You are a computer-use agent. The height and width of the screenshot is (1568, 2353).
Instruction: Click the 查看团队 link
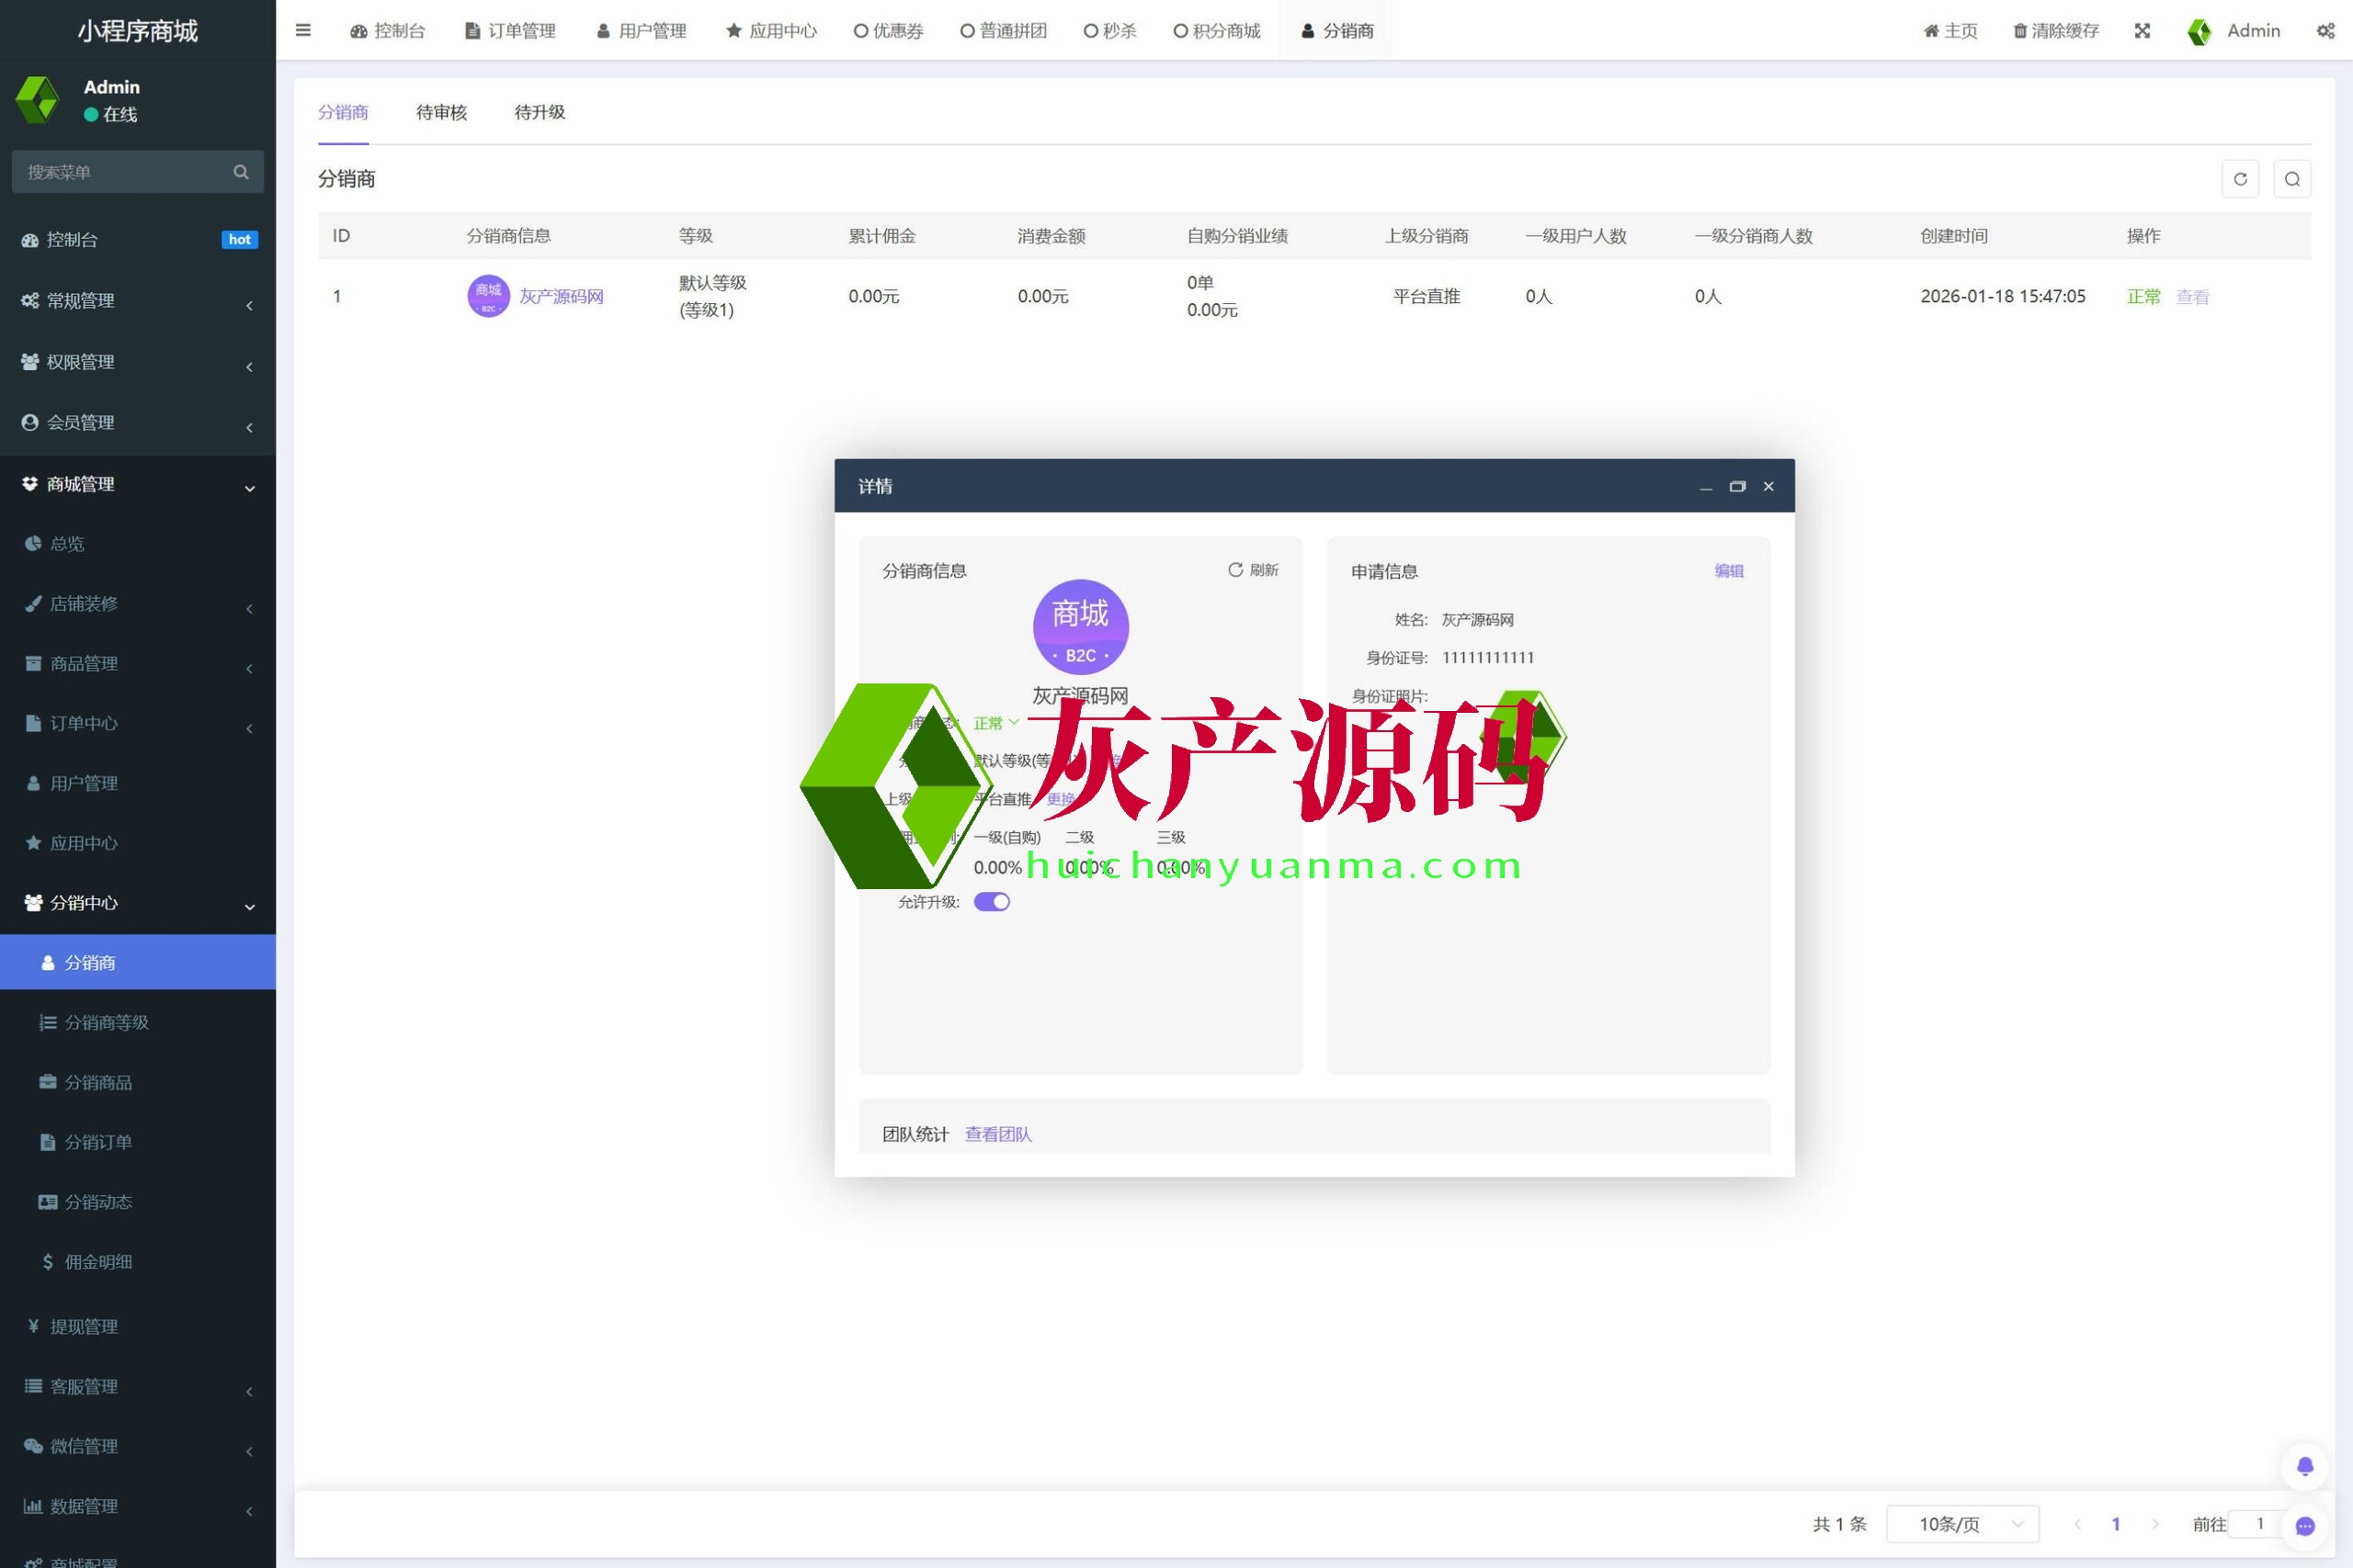point(997,1134)
